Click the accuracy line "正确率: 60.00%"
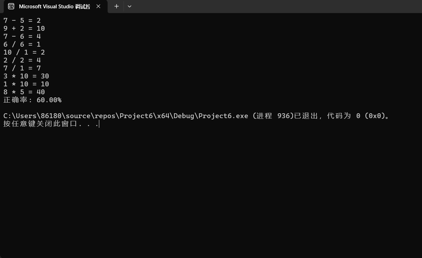Screen dimensions: 422x258 [33, 100]
